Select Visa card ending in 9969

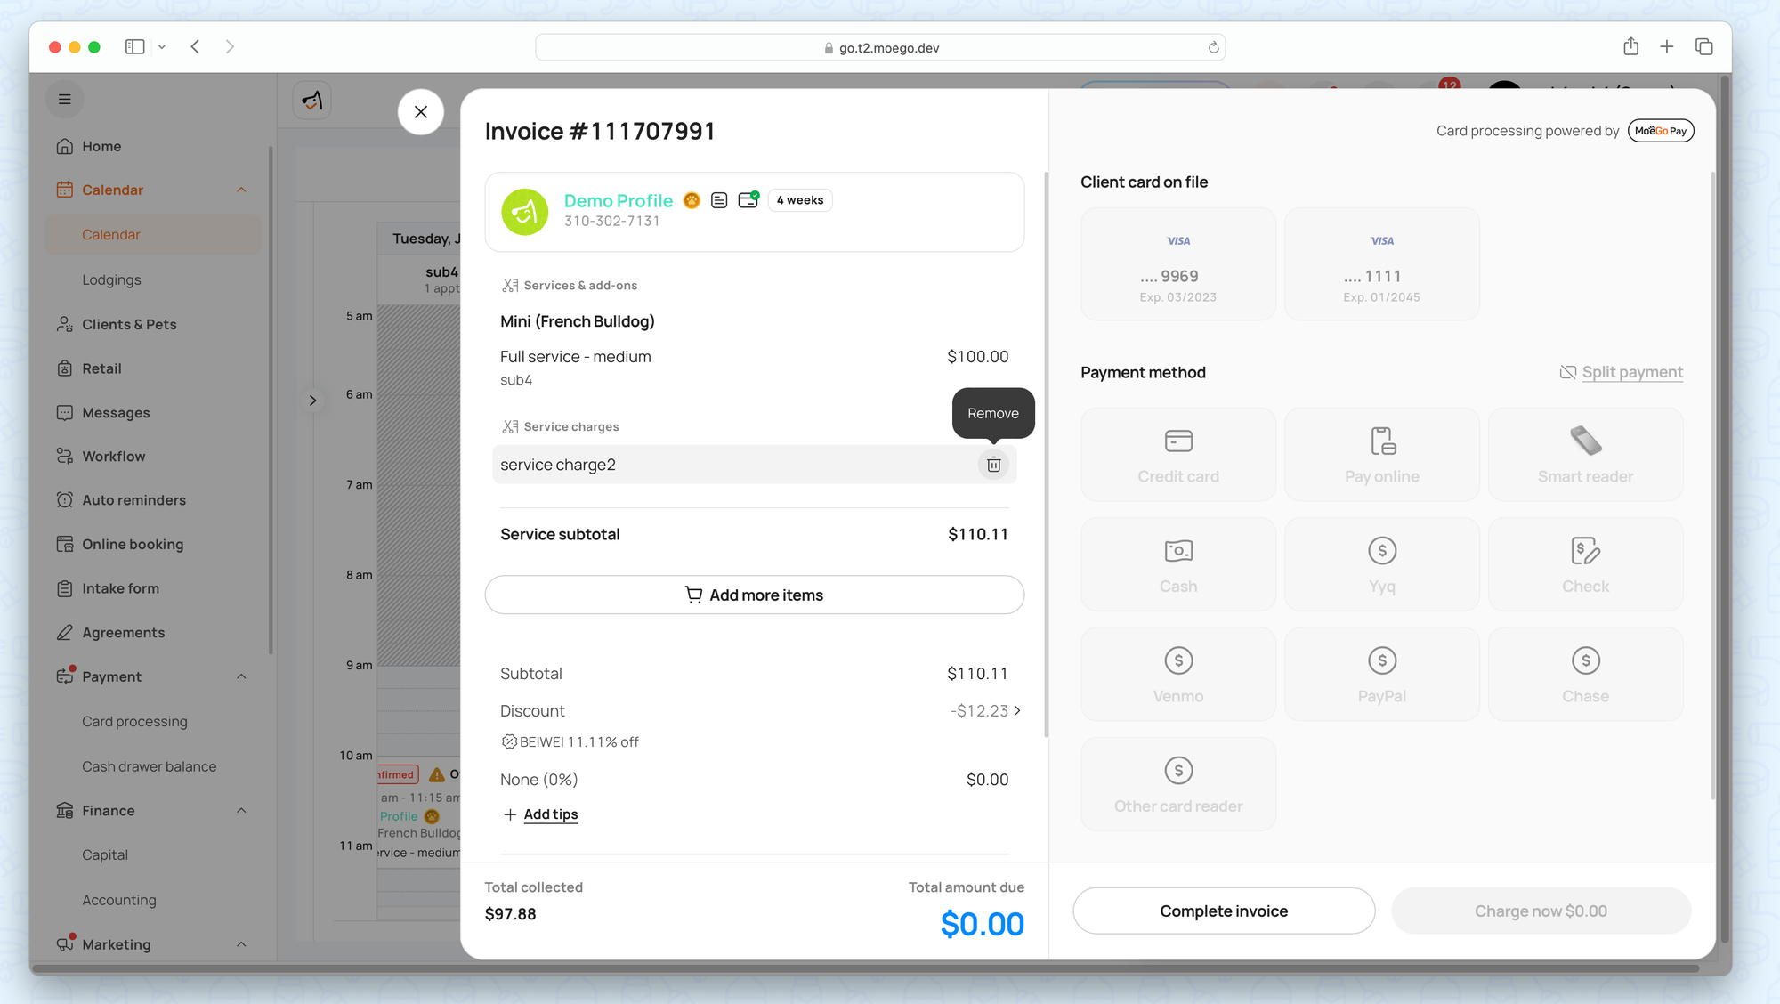tap(1177, 264)
